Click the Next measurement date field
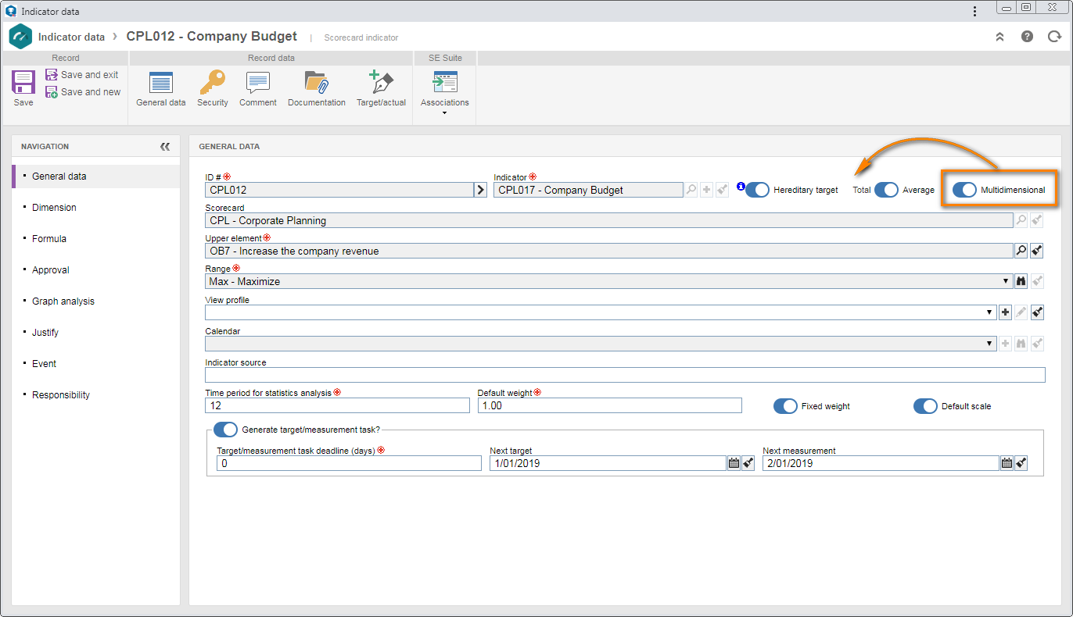 [x=881, y=463]
